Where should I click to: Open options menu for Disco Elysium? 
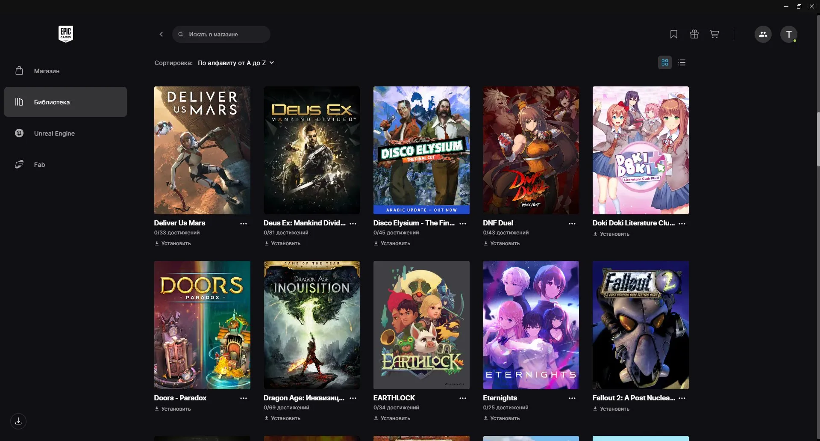tap(463, 223)
